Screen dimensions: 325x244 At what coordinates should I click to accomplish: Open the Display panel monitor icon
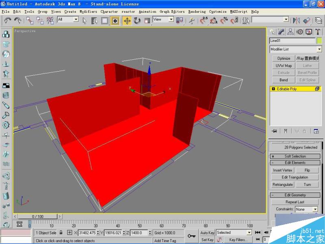click(308, 32)
